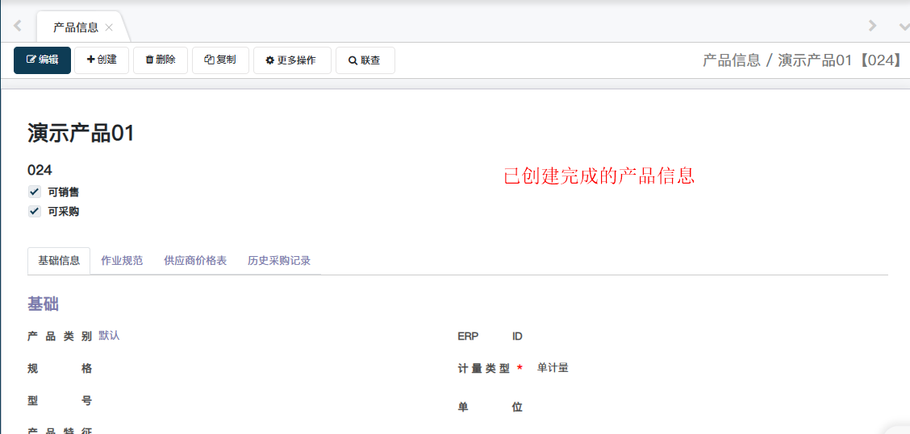The height and width of the screenshot is (434, 910).
Task: Duplicate the product using 复制
Action: [x=220, y=60]
